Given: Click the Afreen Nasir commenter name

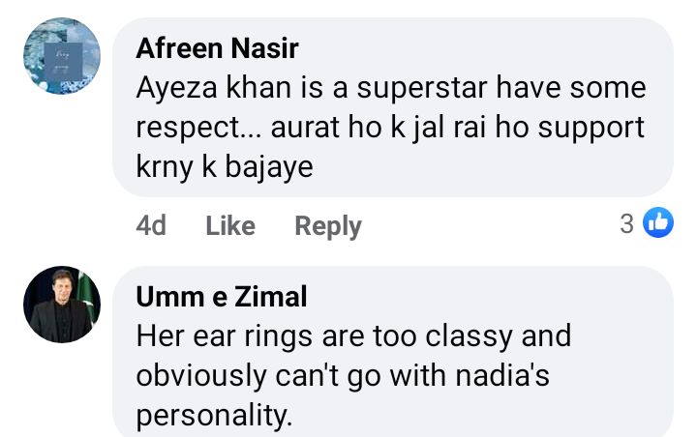Looking at the screenshot, I should point(217,47).
